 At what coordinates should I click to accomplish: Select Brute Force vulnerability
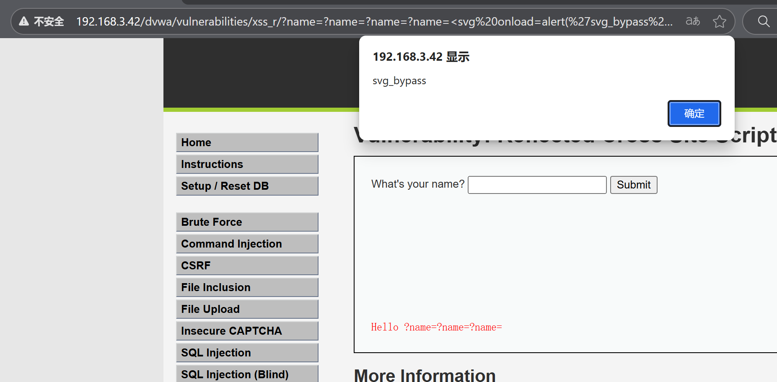(247, 222)
